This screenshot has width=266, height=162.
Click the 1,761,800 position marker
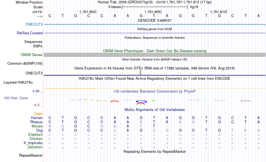[87, 12]
